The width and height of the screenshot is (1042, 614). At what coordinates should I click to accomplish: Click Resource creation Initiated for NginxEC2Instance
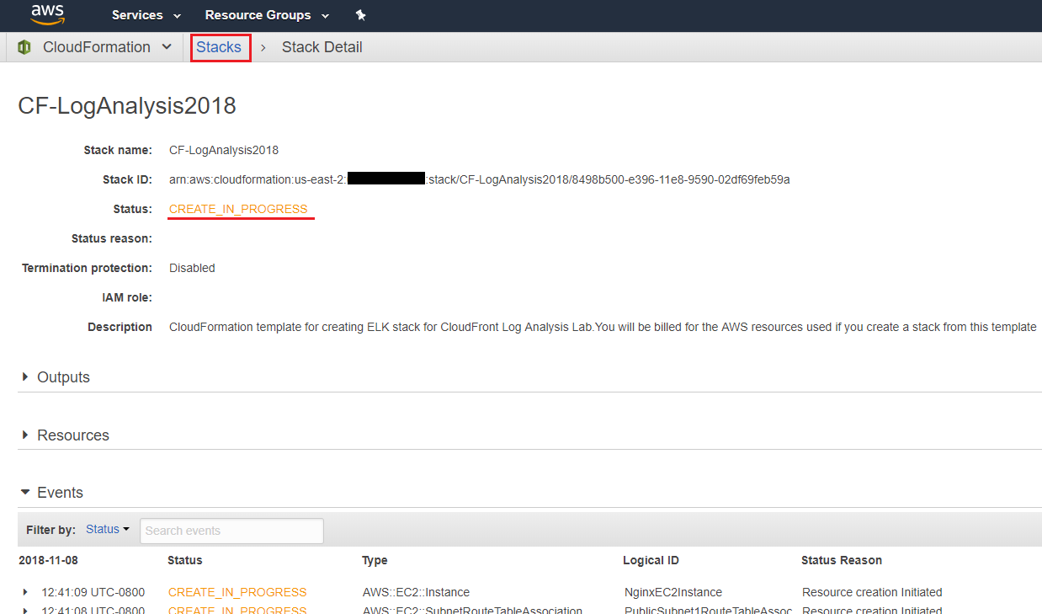(872, 592)
